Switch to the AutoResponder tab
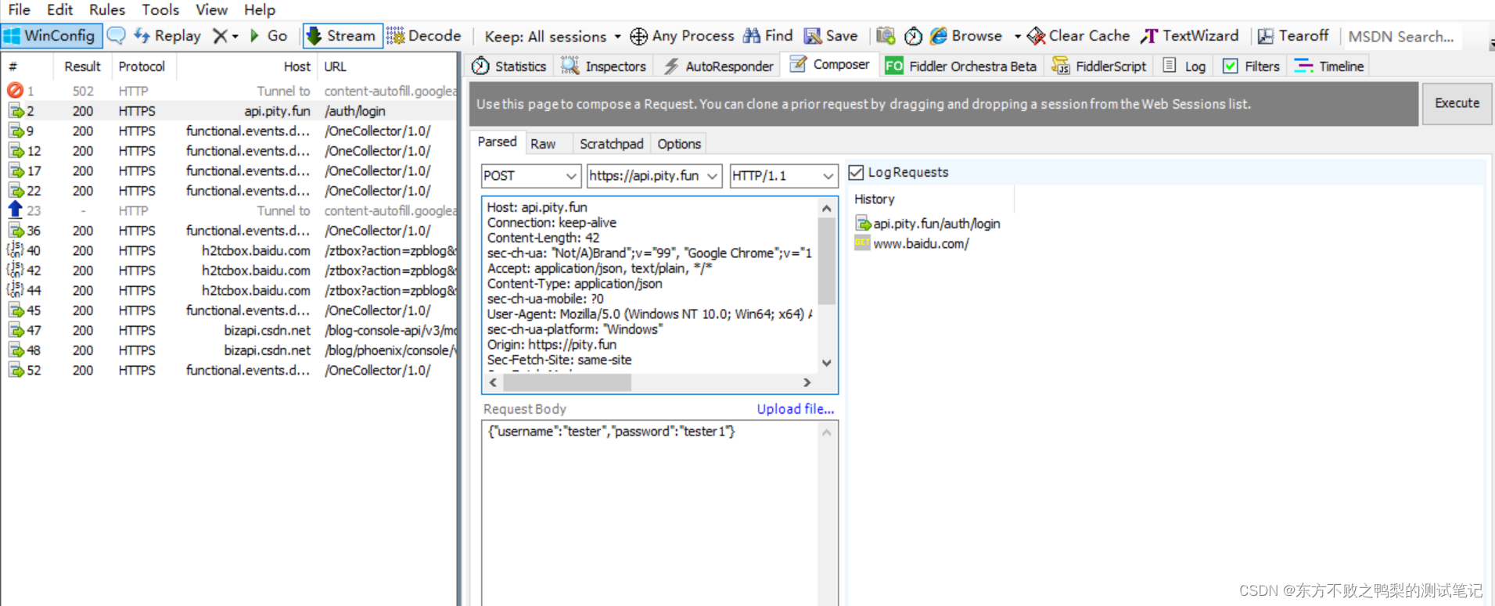Screen dimensions: 1495x606 tap(718, 66)
